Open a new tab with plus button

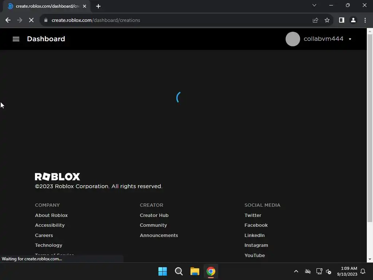coord(98,6)
